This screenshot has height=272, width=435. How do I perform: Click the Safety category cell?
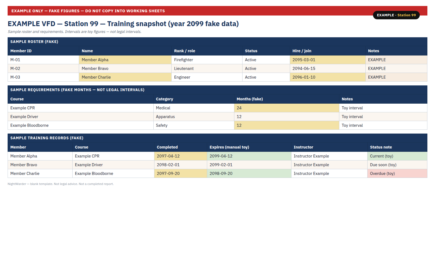coord(194,125)
